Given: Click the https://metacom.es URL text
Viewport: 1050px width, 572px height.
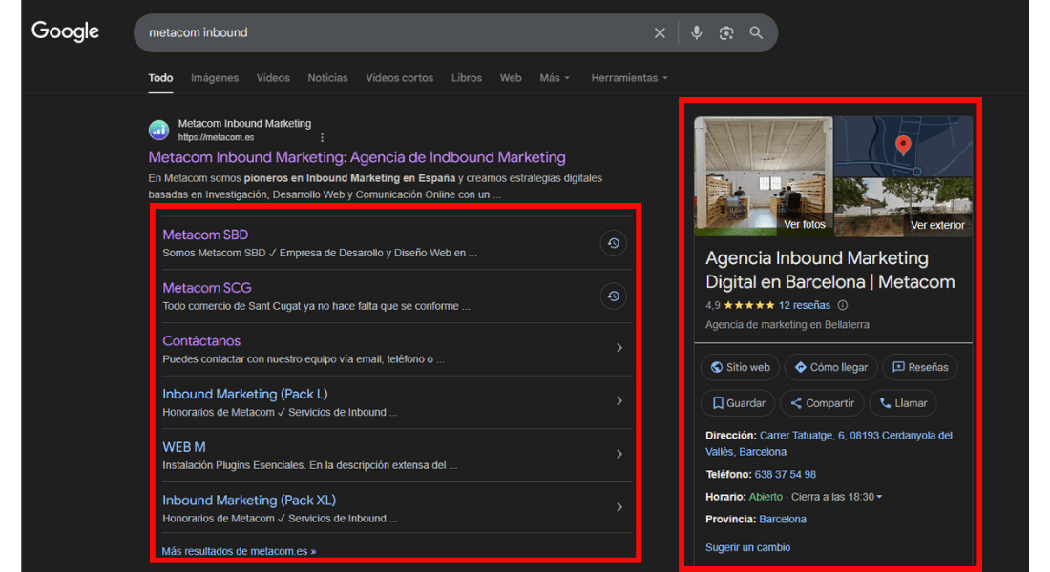Looking at the screenshot, I should click(217, 138).
